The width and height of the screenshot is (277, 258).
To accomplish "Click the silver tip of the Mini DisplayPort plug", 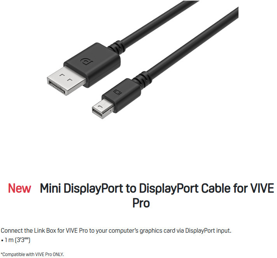I will 103,108.
